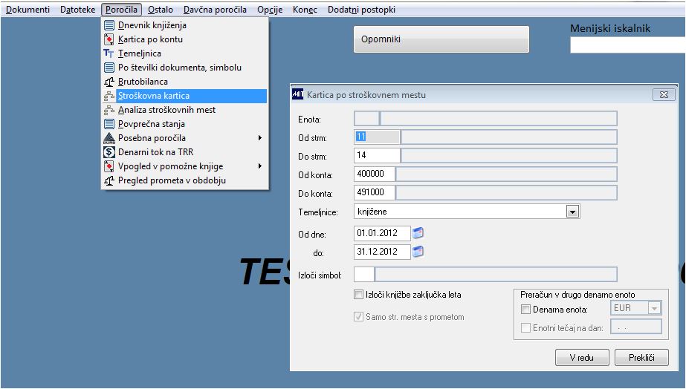Toggle Samo str. mesta s prometom checkbox
Viewport: 686px width, 389px height.
[359, 316]
